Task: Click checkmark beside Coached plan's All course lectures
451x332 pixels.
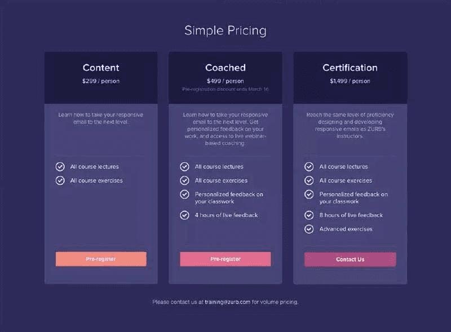Action: coord(184,167)
